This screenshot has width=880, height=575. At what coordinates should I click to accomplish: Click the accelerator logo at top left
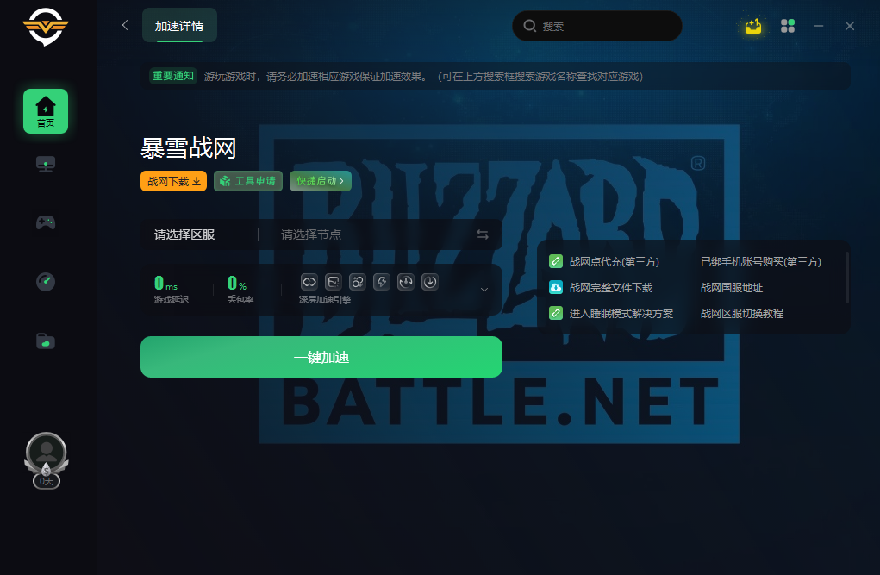pyautogui.click(x=46, y=27)
